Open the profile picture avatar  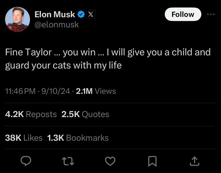(x=17, y=19)
